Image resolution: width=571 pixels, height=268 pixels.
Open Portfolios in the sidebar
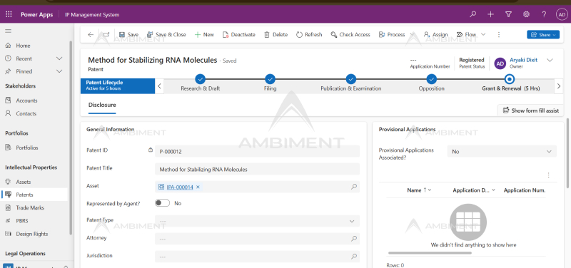point(27,148)
